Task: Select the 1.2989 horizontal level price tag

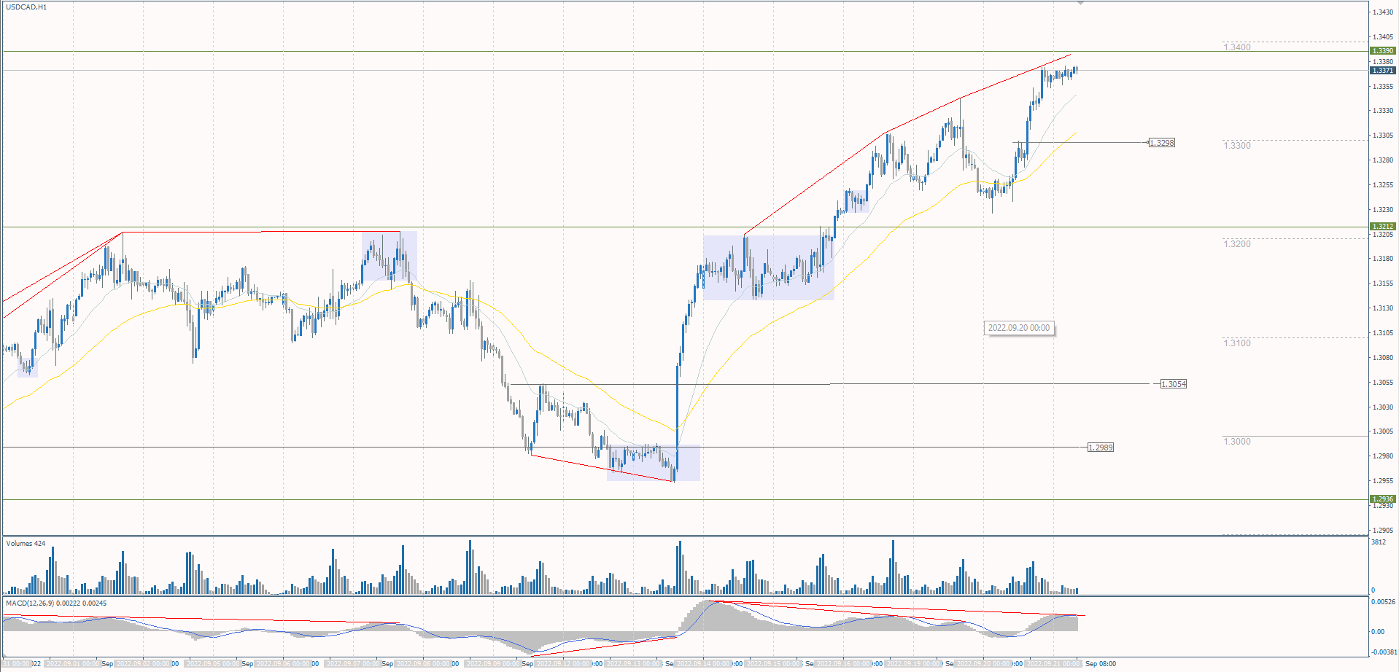Action: (1101, 448)
